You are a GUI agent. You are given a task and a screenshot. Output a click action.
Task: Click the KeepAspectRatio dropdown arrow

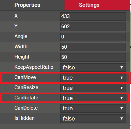coord(121,67)
